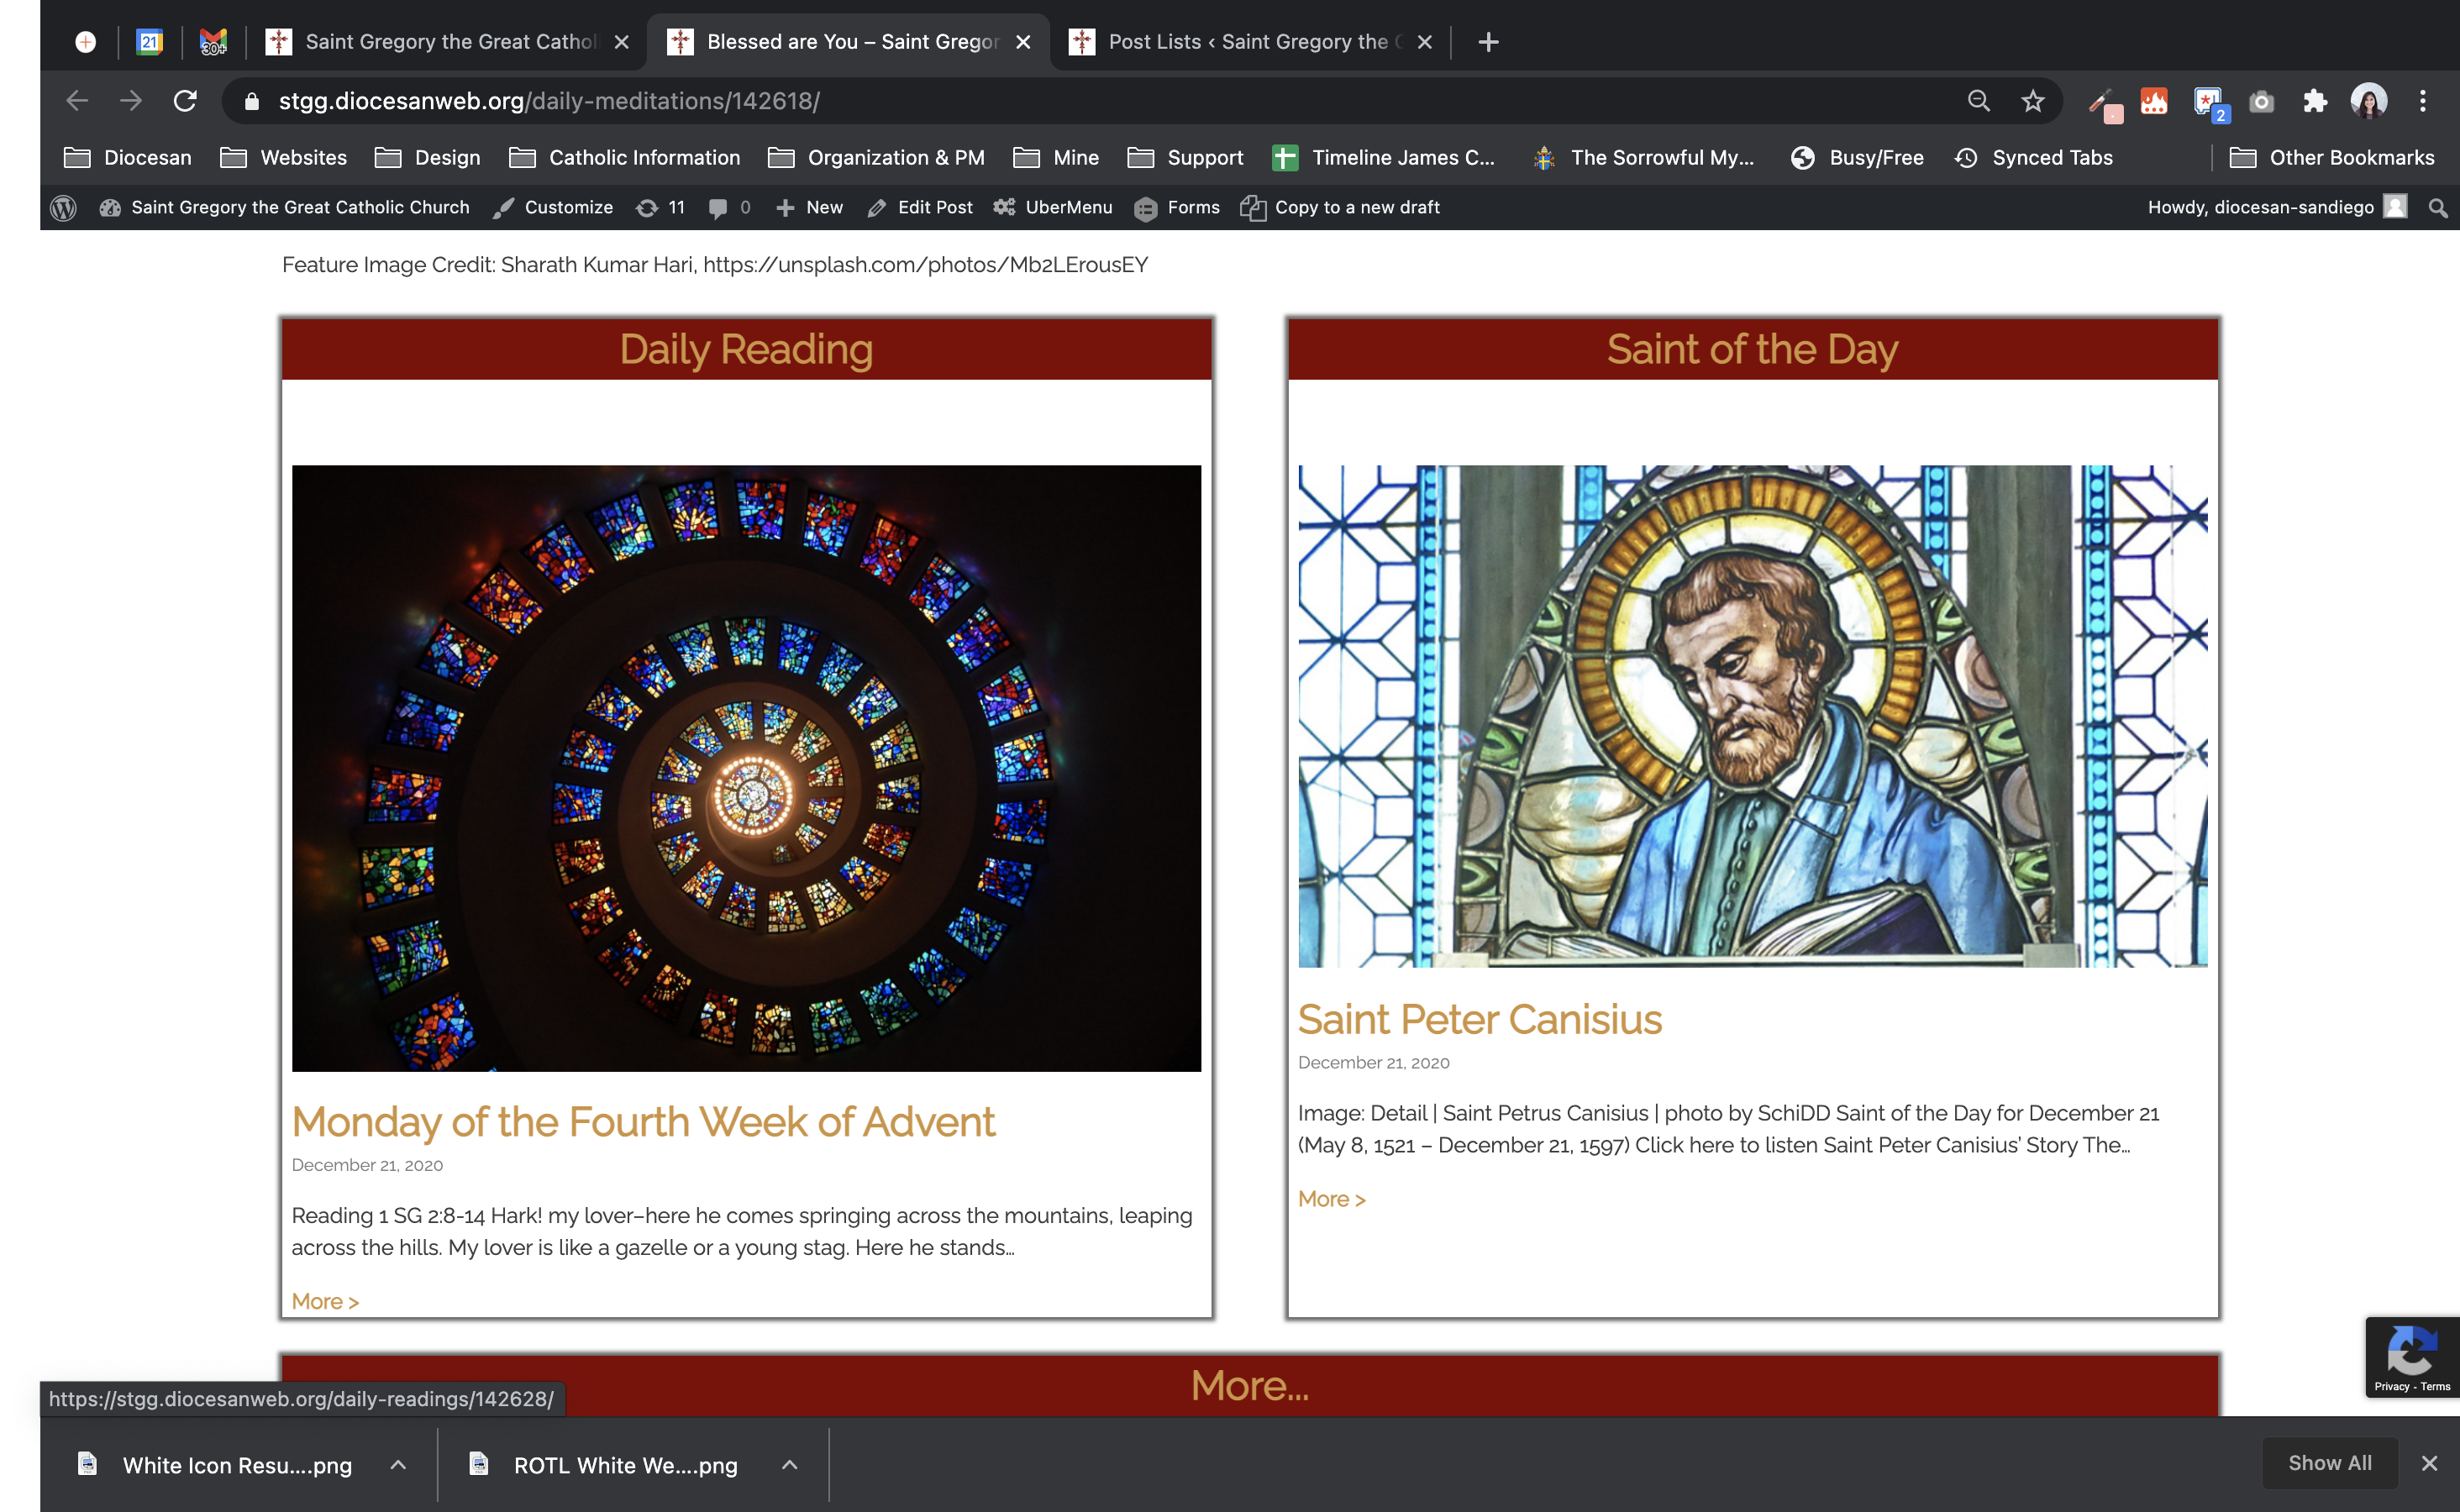Open Chrome three-dot menu
This screenshot has width=2460, height=1512.
click(2422, 101)
